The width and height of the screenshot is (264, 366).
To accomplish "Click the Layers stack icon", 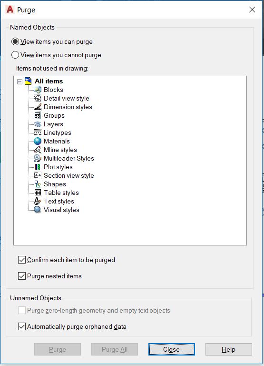I will 38,124.
